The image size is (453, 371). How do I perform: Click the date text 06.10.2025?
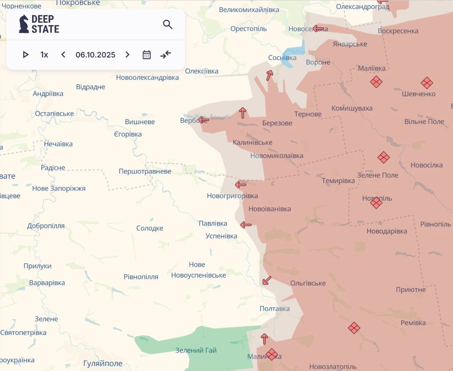pyautogui.click(x=95, y=55)
